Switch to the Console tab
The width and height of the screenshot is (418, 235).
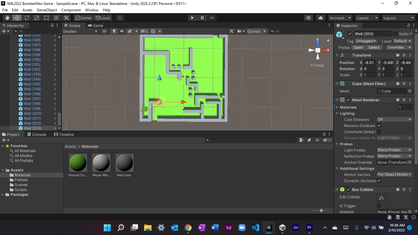tap(37, 134)
